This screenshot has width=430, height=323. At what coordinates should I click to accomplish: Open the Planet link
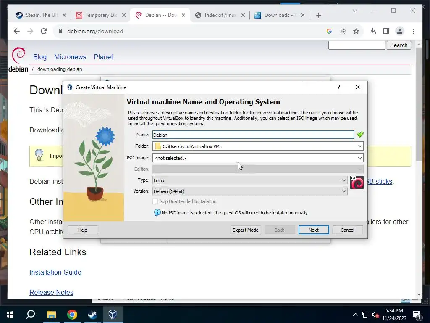(103, 57)
